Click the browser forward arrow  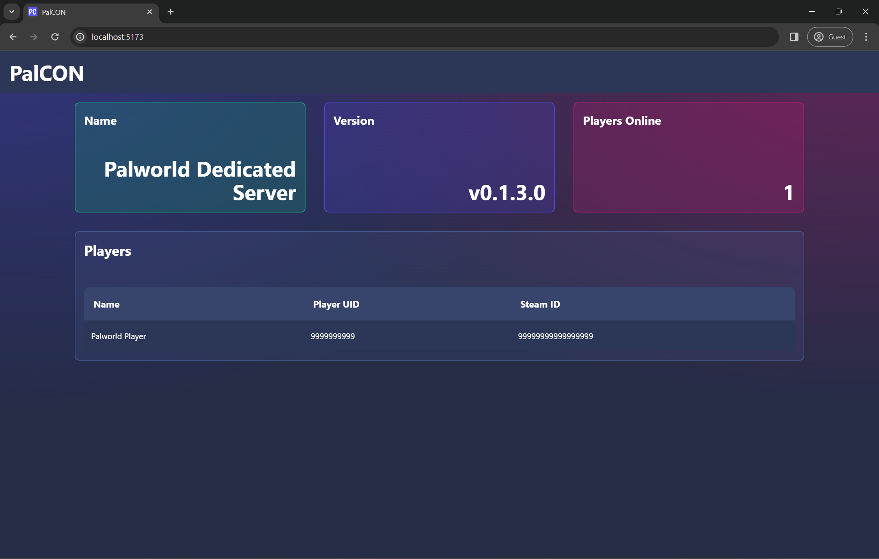coord(34,37)
